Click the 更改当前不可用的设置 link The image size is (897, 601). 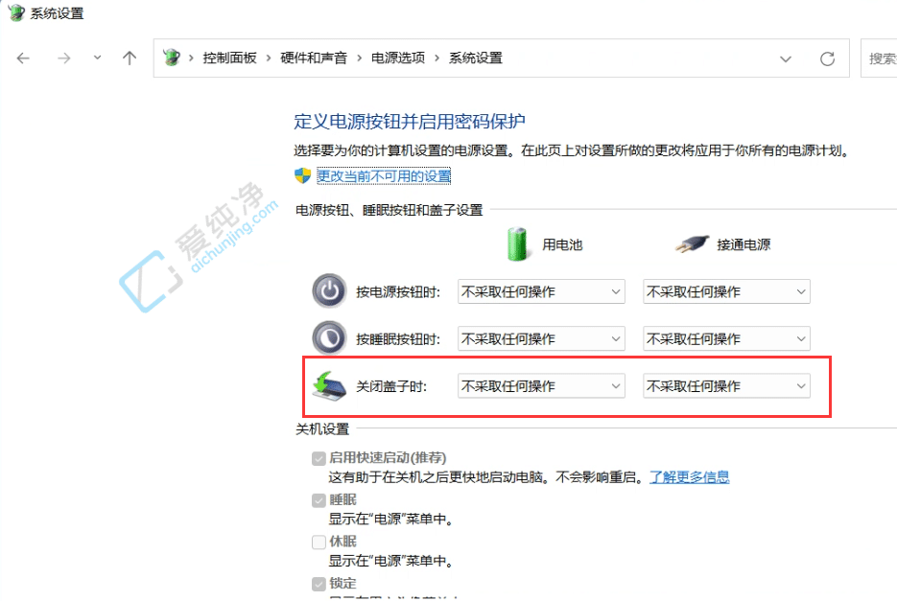click(382, 176)
